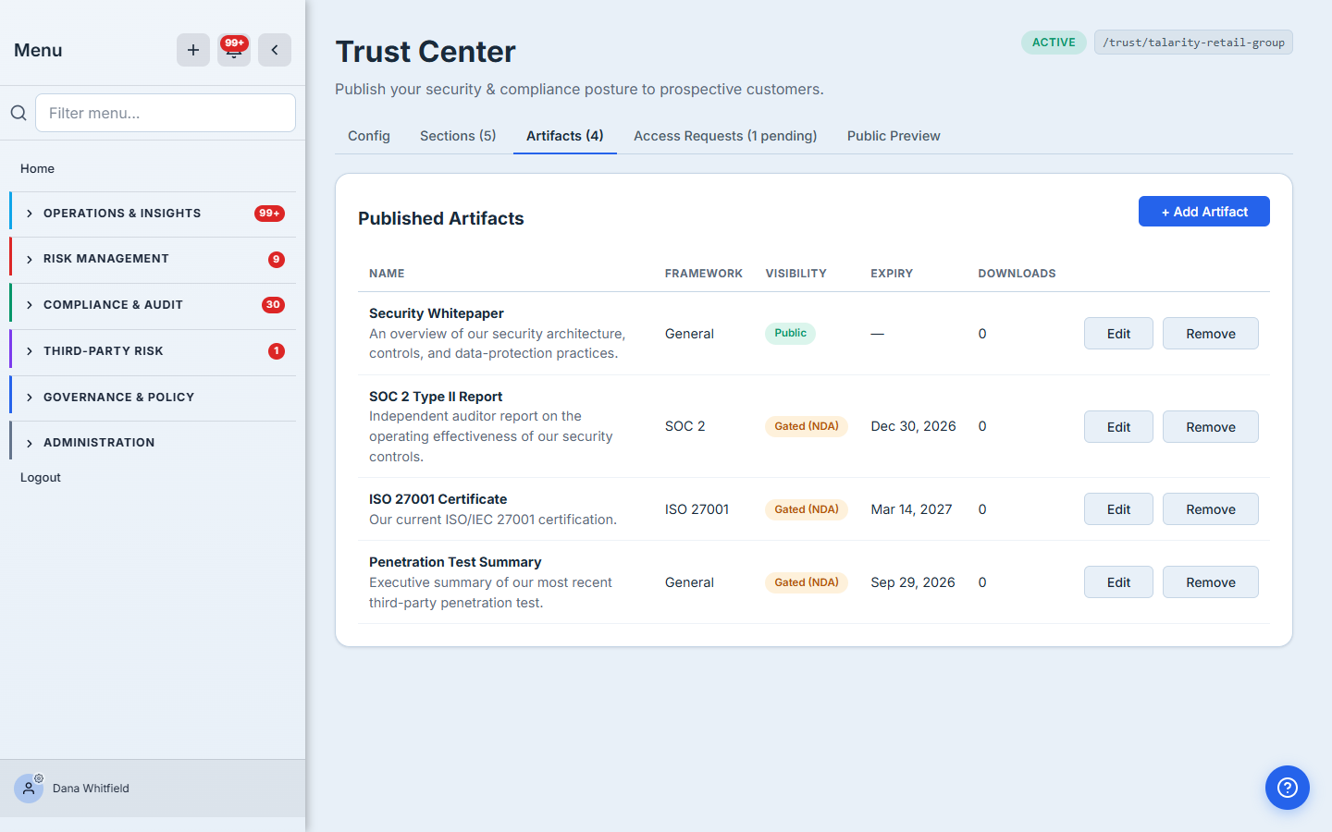This screenshot has height=832, width=1332.
Task: Open the Public Preview tab
Action: [894, 136]
